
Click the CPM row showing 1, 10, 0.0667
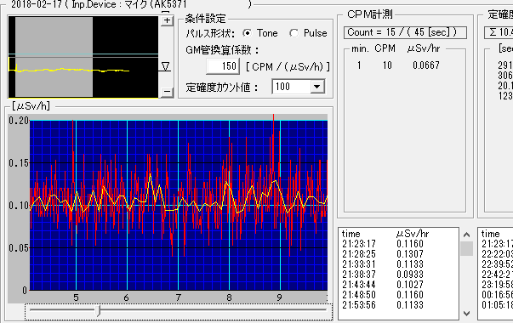398,65
